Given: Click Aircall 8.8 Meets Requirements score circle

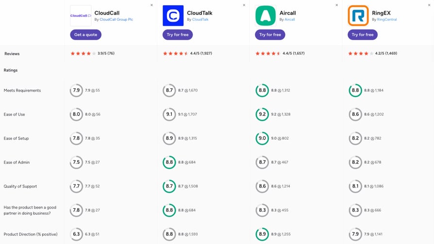Looking at the screenshot, I should 262,90.
